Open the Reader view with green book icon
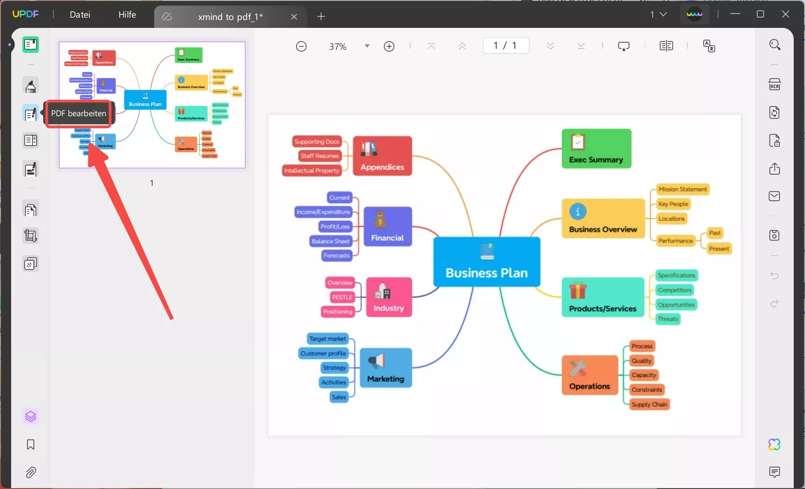 tap(31, 45)
